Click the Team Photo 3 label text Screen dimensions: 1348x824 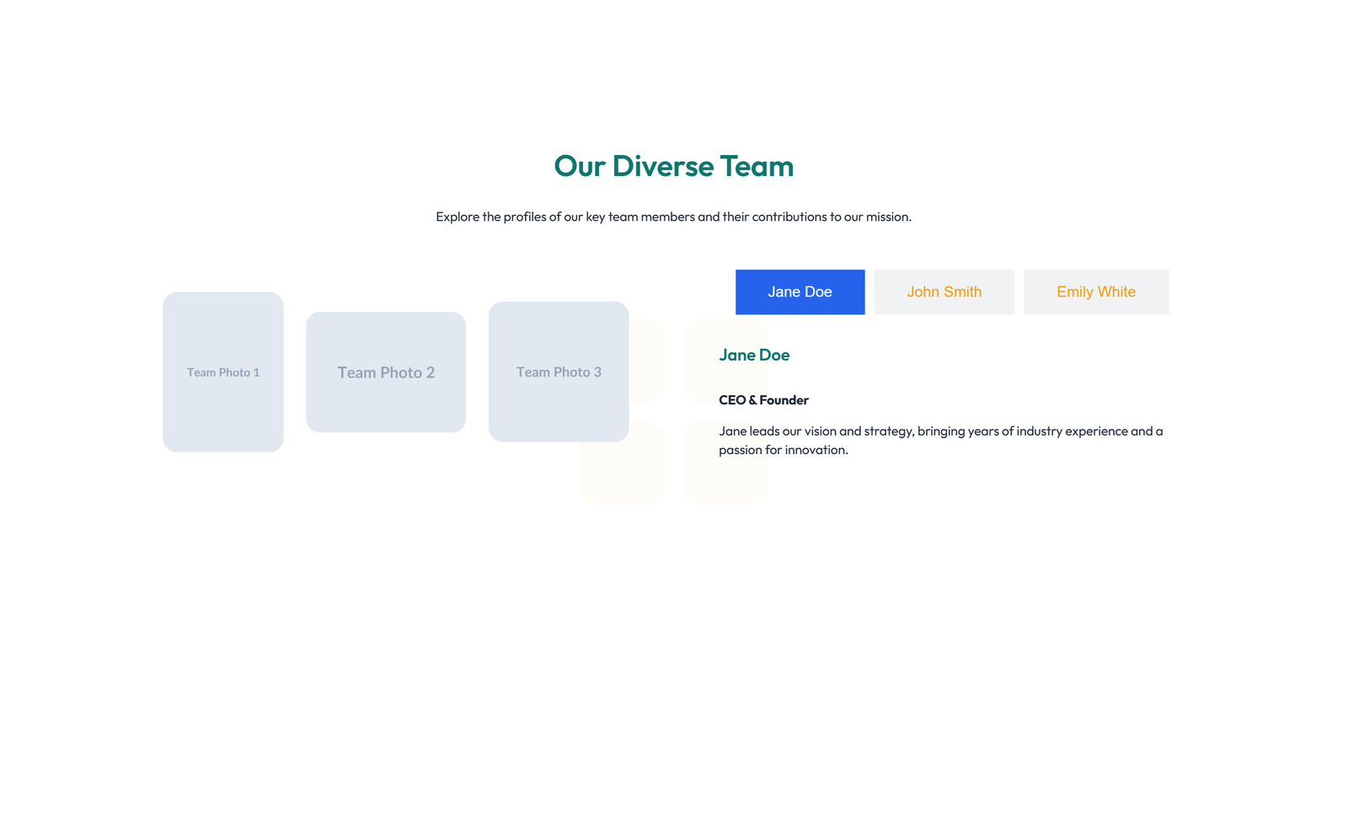coord(558,372)
